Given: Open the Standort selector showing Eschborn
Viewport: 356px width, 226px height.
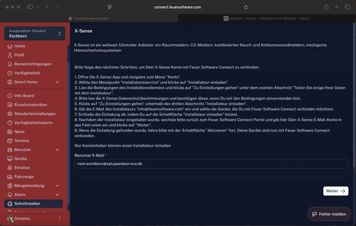Looking at the screenshot, I should pos(35,33).
